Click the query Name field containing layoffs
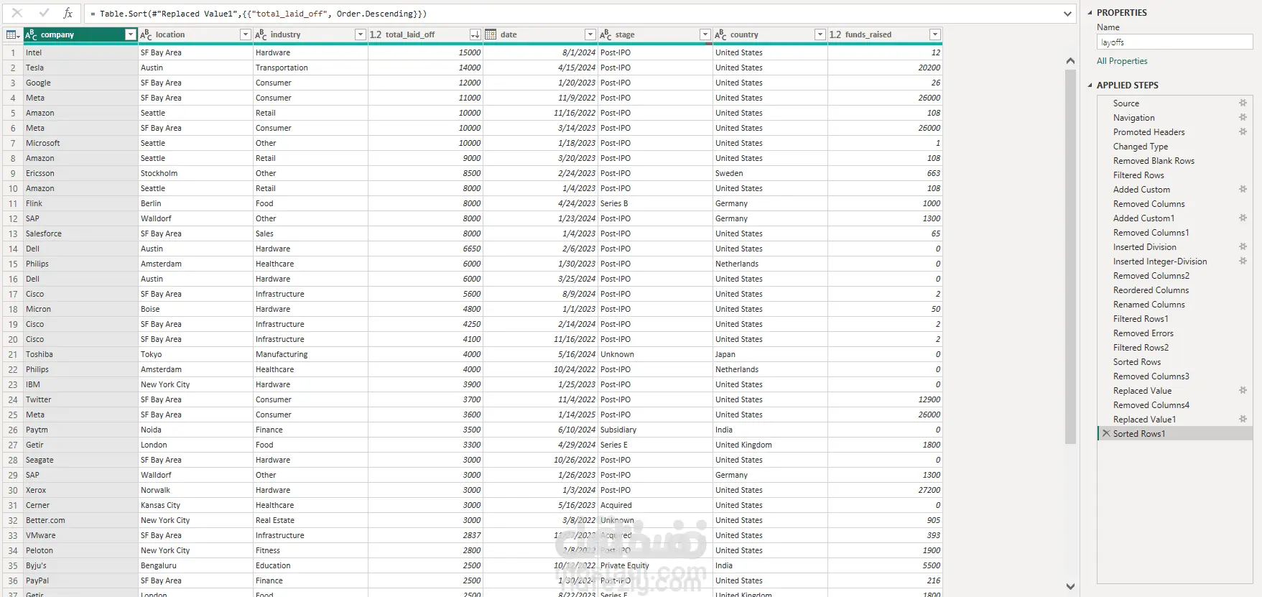 1174,42
